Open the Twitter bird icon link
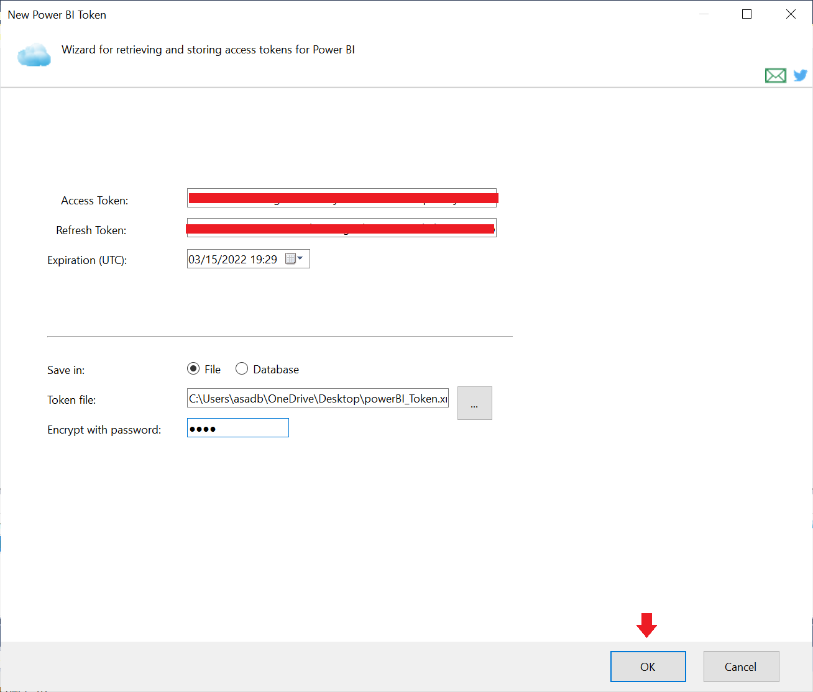The width and height of the screenshot is (813, 692). pyautogui.click(x=801, y=75)
